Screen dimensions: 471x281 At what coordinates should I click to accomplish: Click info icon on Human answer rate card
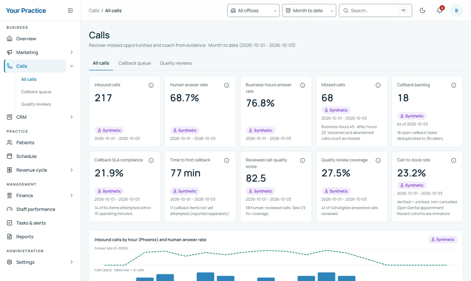click(x=227, y=85)
